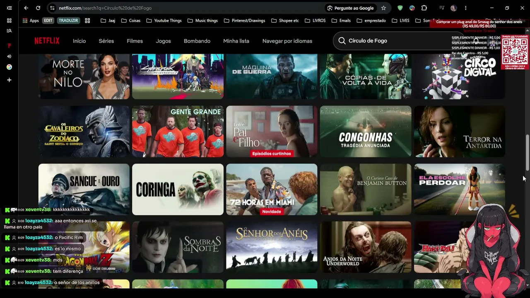Open the Morte no Nilo title
This screenshot has width=530, height=298.
(x=84, y=76)
